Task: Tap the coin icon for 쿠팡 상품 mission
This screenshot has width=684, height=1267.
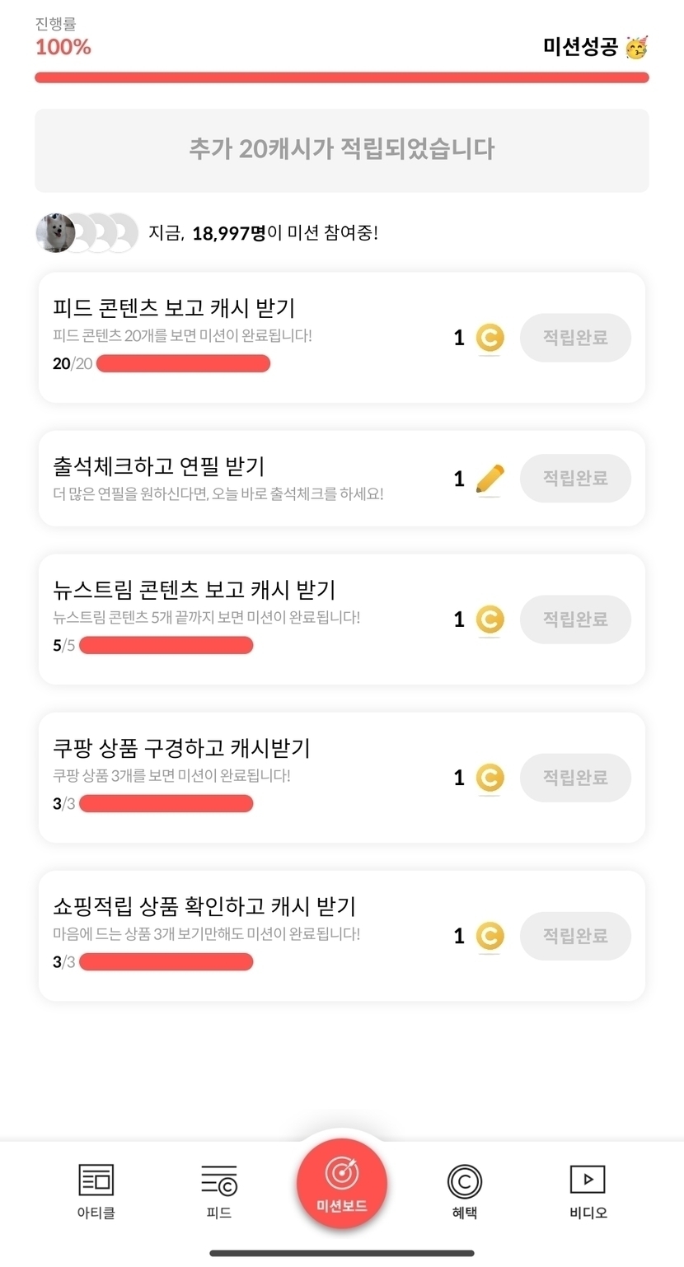Action: point(490,778)
